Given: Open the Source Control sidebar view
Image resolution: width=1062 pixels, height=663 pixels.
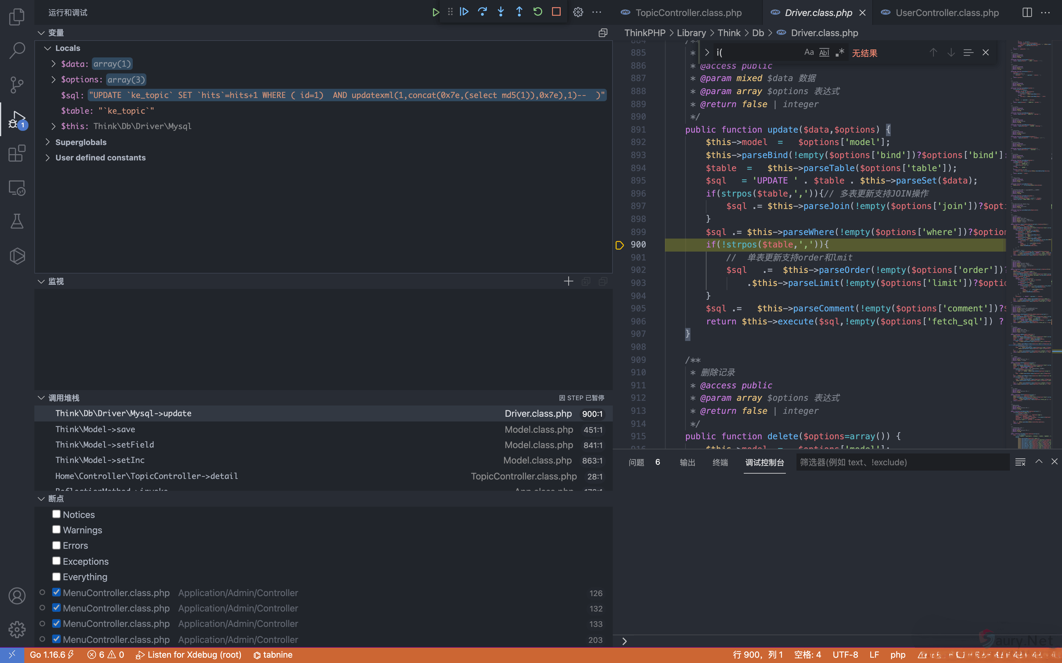Looking at the screenshot, I should (17, 84).
